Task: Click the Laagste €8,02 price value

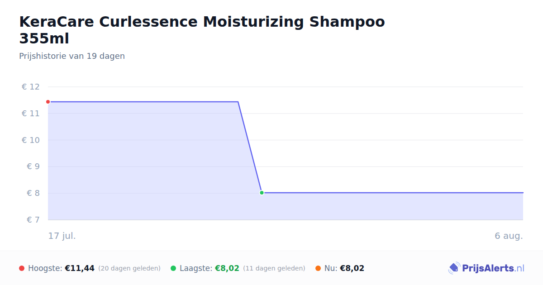Action: [x=227, y=268]
